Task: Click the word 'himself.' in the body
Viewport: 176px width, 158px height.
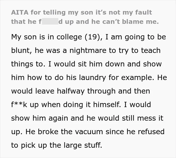Action: tap(107, 105)
